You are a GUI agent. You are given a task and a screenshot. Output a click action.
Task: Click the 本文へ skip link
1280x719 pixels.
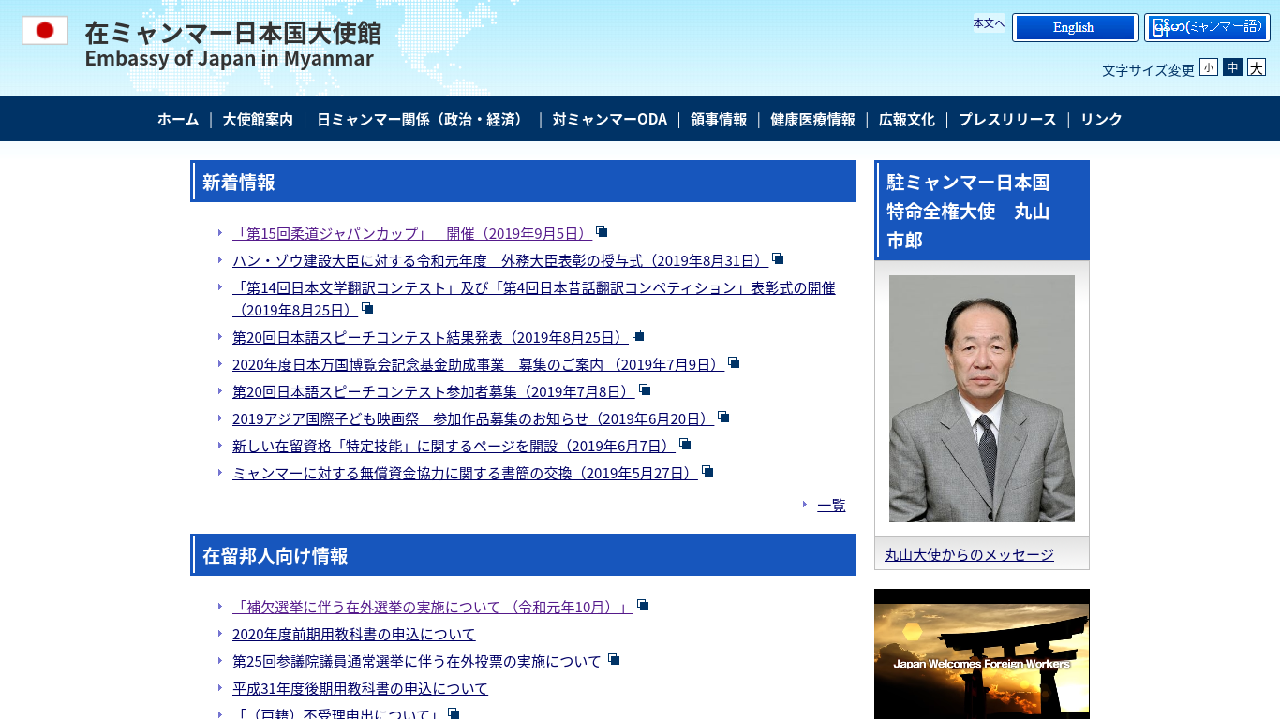coord(989,23)
